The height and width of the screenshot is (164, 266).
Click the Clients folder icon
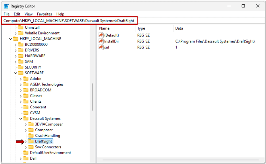tap(26, 101)
